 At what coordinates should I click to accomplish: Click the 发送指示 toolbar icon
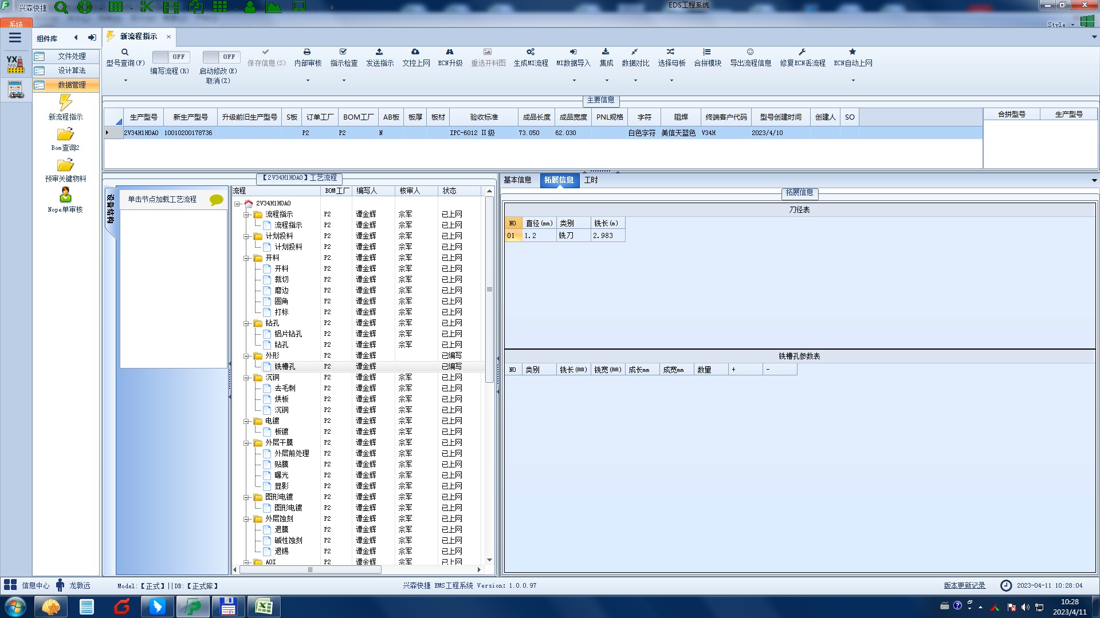pos(379,52)
